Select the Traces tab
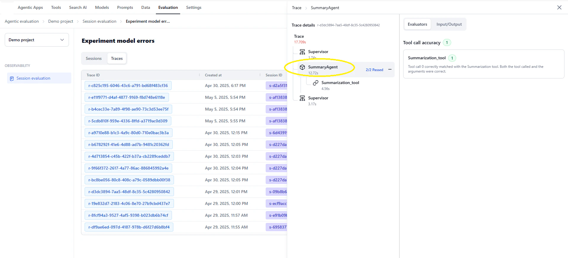 117,58
